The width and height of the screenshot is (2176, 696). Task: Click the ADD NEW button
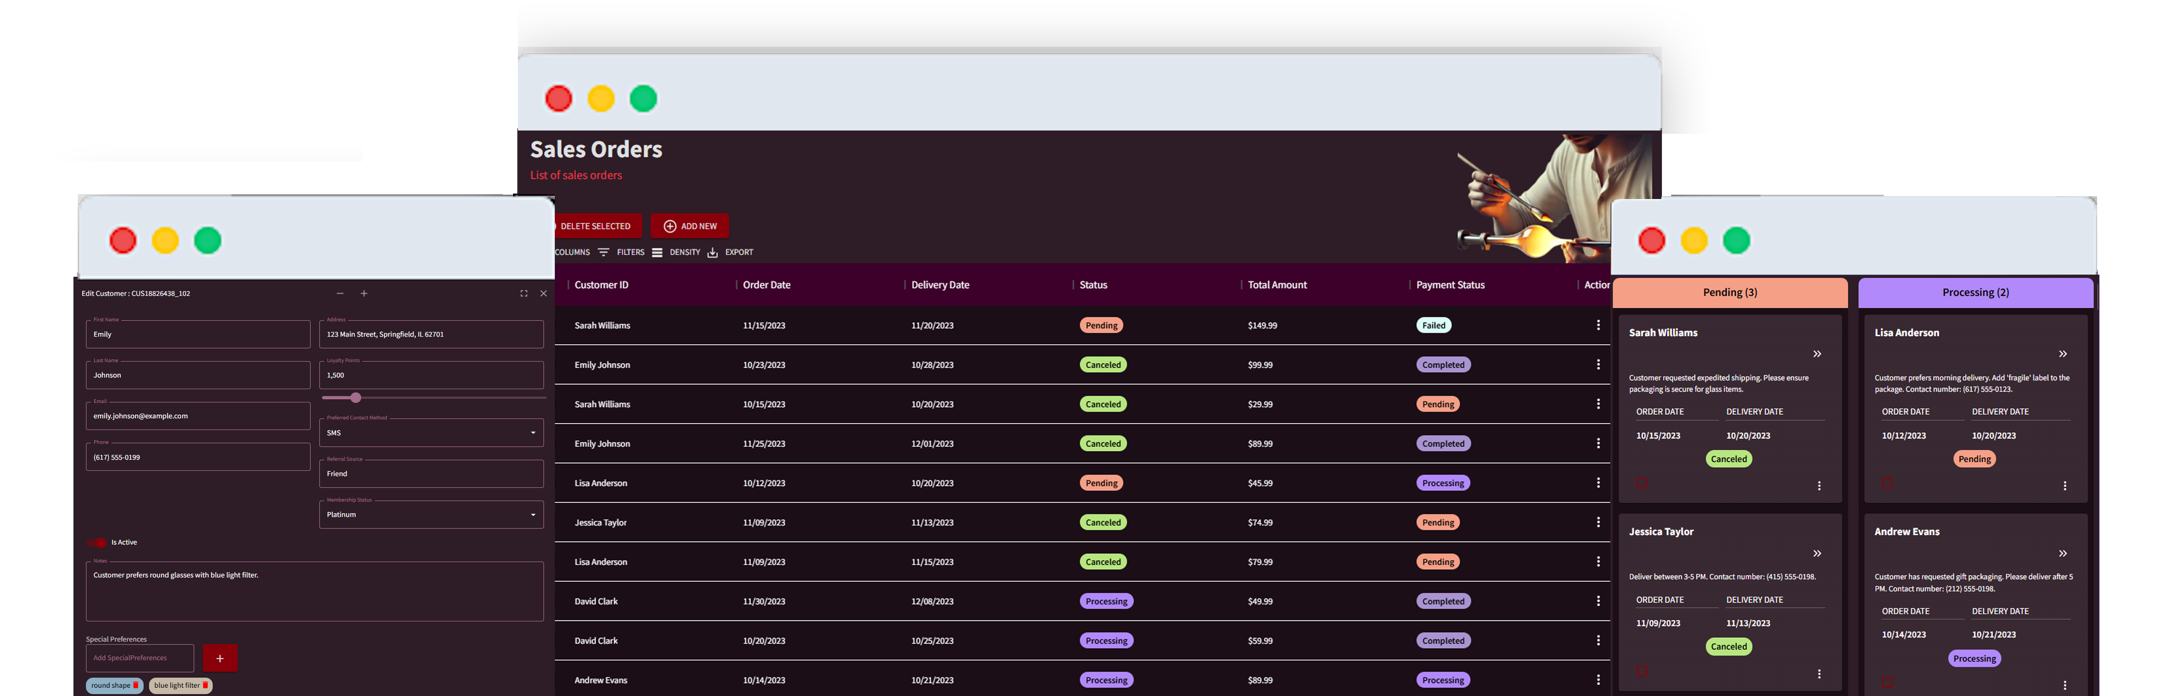(x=689, y=226)
